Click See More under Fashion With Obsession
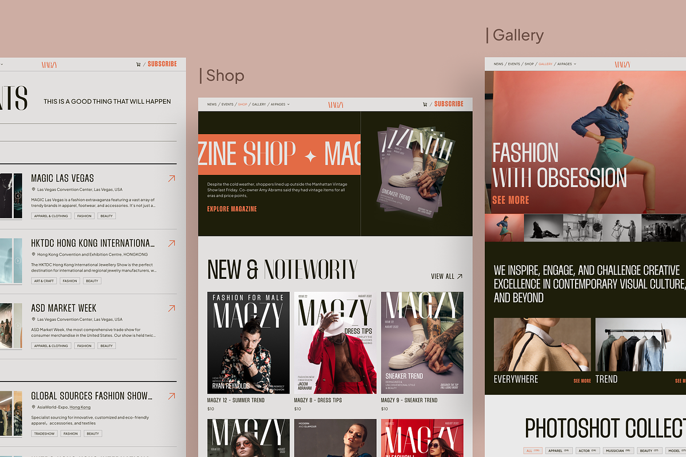Image resolution: width=686 pixels, height=457 pixels. point(510,200)
